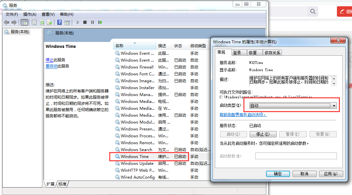
Task: Click gear icon of Windows Update row
Action: click(x=117, y=163)
